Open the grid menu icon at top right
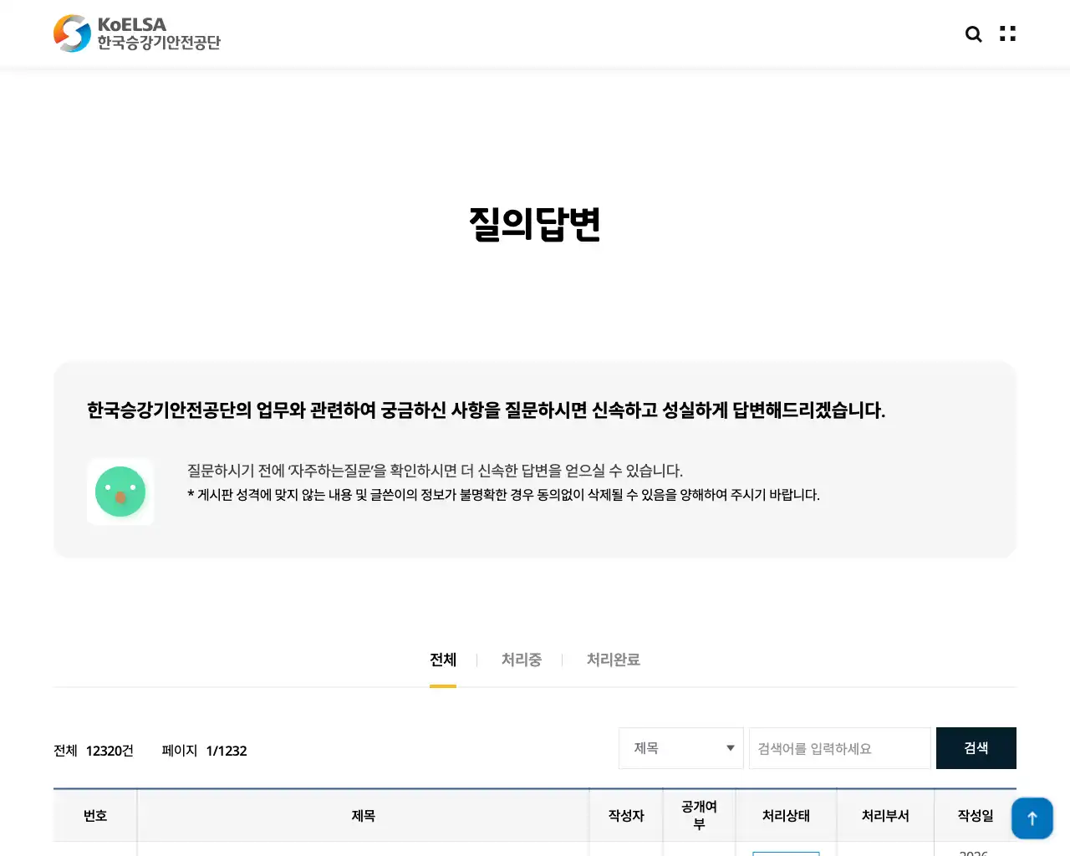The image size is (1070, 856). click(x=1006, y=33)
